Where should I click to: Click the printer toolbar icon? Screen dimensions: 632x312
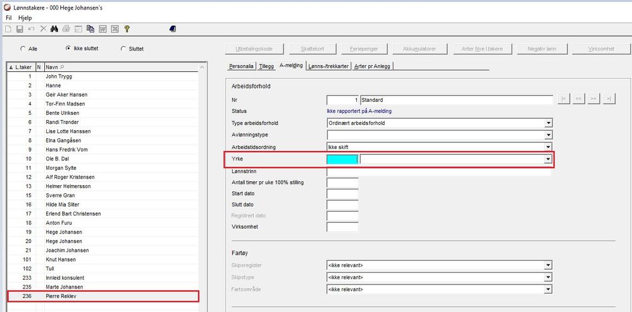tap(66, 28)
